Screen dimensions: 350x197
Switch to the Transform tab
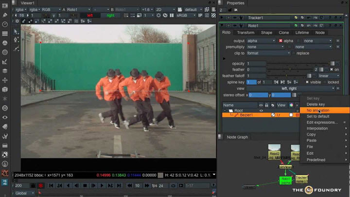tap(245, 33)
